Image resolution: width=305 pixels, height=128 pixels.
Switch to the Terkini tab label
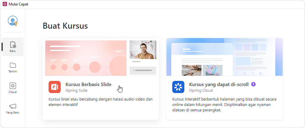point(13,72)
